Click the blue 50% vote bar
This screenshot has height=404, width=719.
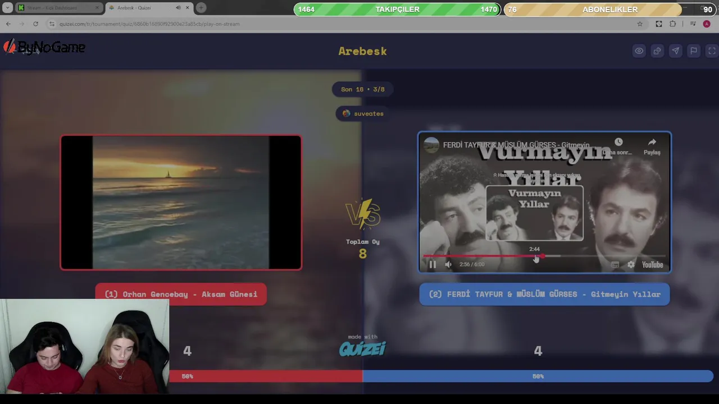[x=538, y=377]
